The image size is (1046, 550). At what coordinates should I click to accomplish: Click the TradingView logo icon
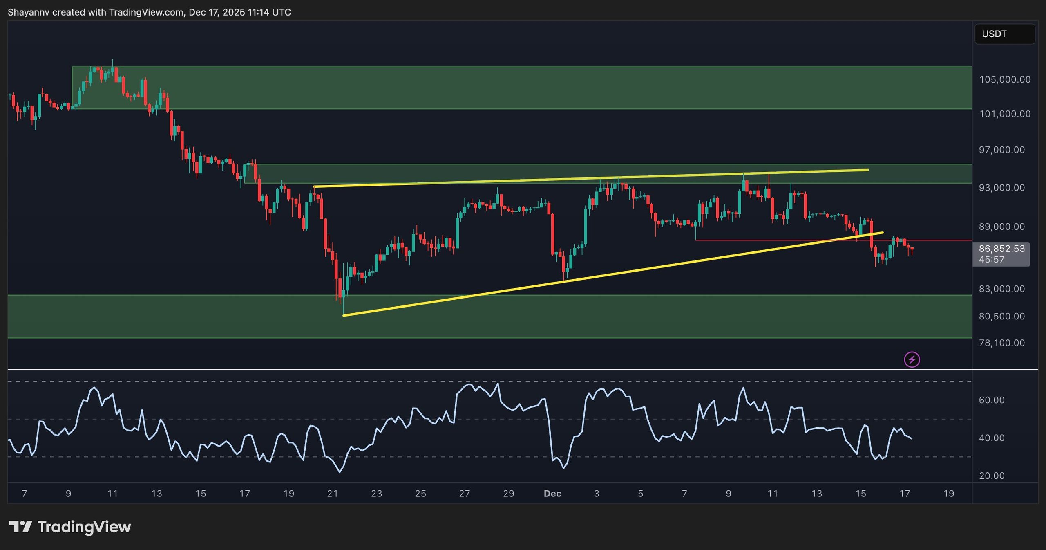point(20,526)
